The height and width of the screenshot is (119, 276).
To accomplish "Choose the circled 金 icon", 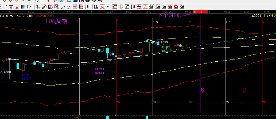I will coord(121,7).
